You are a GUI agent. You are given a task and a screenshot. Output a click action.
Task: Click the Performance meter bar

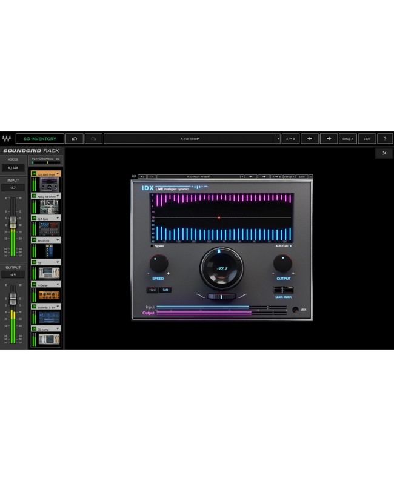click(x=46, y=162)
